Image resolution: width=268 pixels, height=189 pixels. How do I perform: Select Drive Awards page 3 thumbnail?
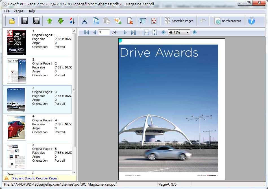[16, 99]
